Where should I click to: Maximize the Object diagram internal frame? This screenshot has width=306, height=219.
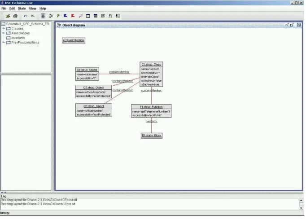tap(292, 25)
